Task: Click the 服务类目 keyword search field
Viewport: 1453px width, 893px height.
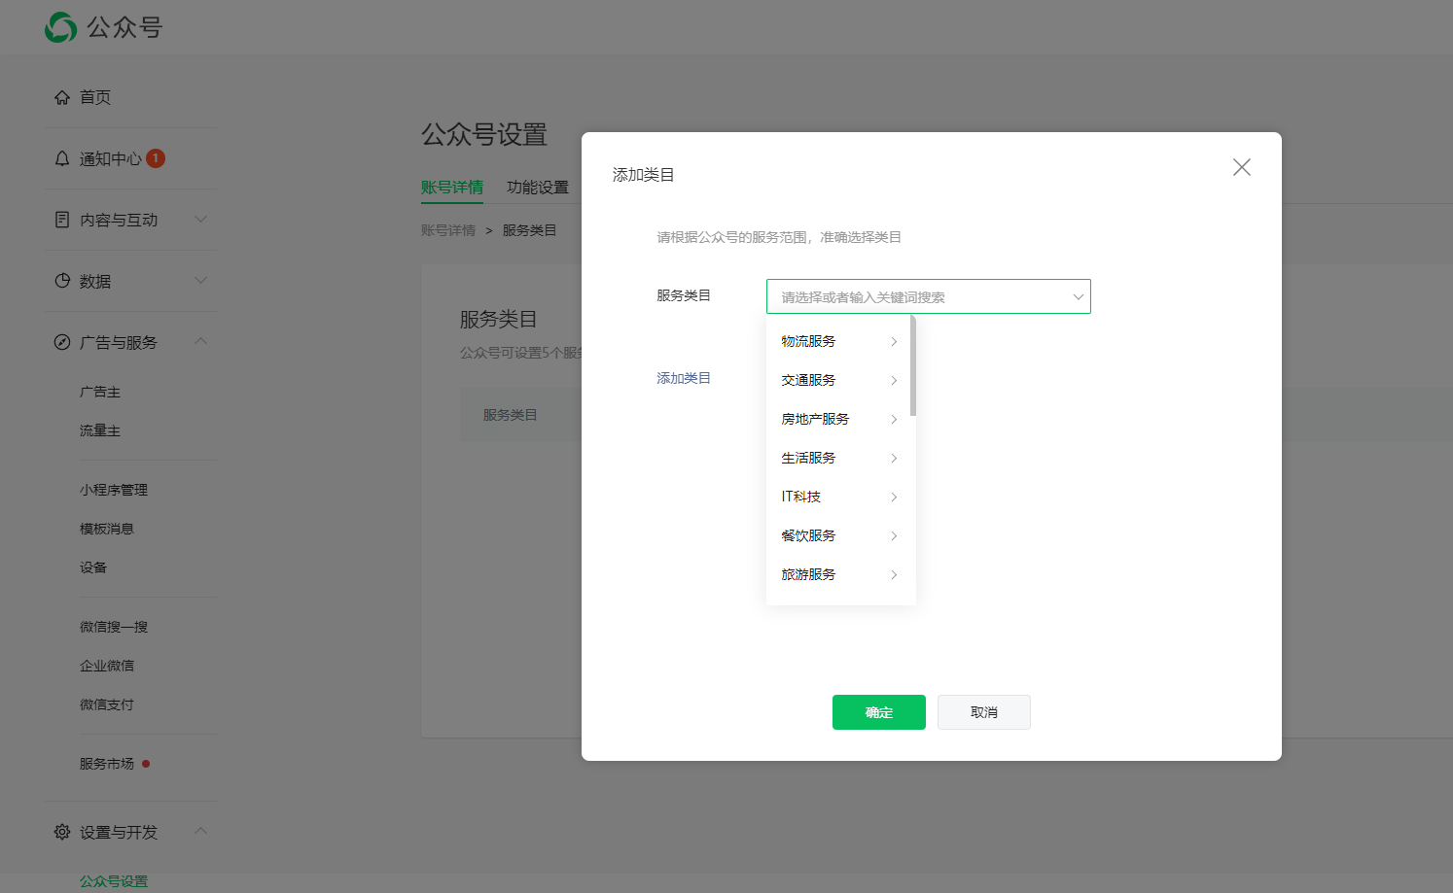Action: (x=929, y=296)
